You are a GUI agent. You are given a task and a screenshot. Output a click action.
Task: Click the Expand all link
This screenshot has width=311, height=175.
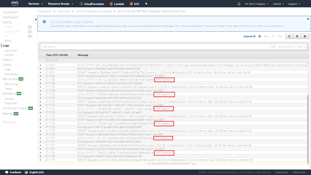pyautogui.click(x=250, y=36)
